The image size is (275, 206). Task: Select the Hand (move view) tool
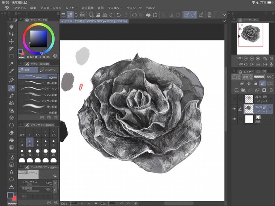tap(11, 26)
